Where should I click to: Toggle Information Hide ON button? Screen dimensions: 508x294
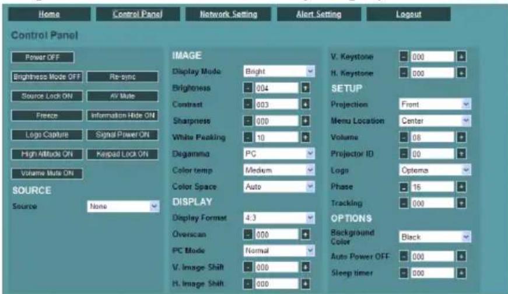coord(122,116)
